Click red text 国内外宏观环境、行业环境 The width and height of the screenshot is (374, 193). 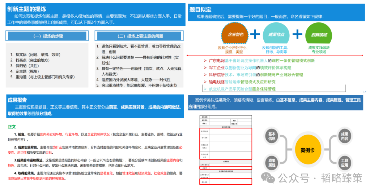59,135
